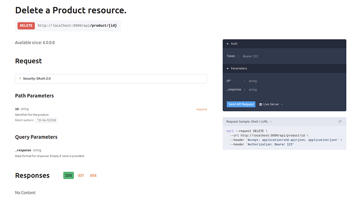Click the 'No Content' response text
Image resolution: width=354 pixels, height=199 pixels.
pos(25,193)
